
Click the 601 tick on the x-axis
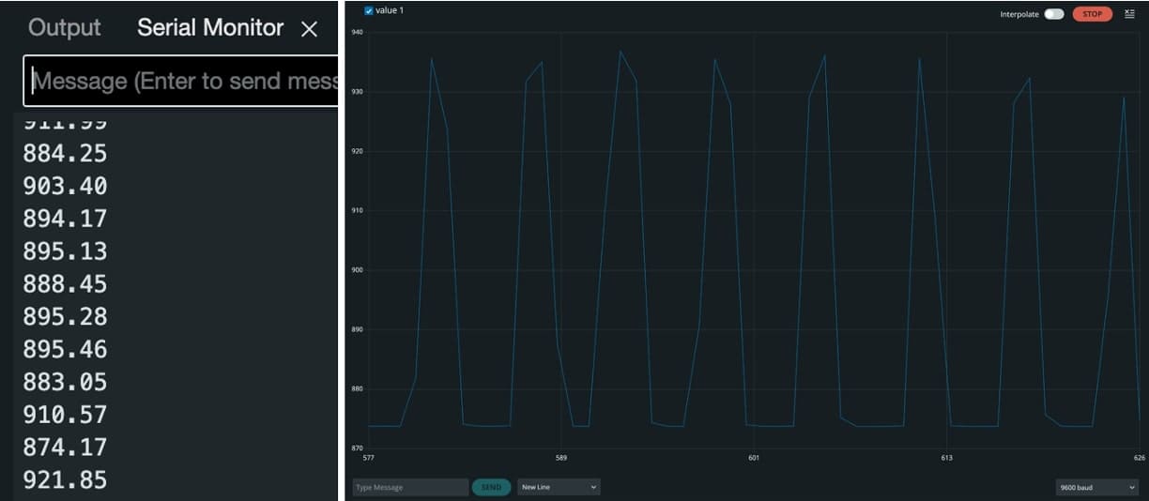753,458
